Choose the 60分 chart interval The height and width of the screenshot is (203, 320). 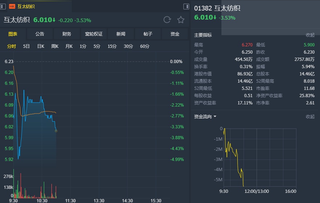[145, 46]
